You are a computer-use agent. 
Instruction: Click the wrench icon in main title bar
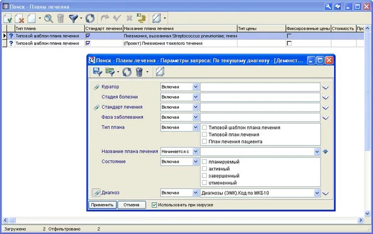(328, 6)
